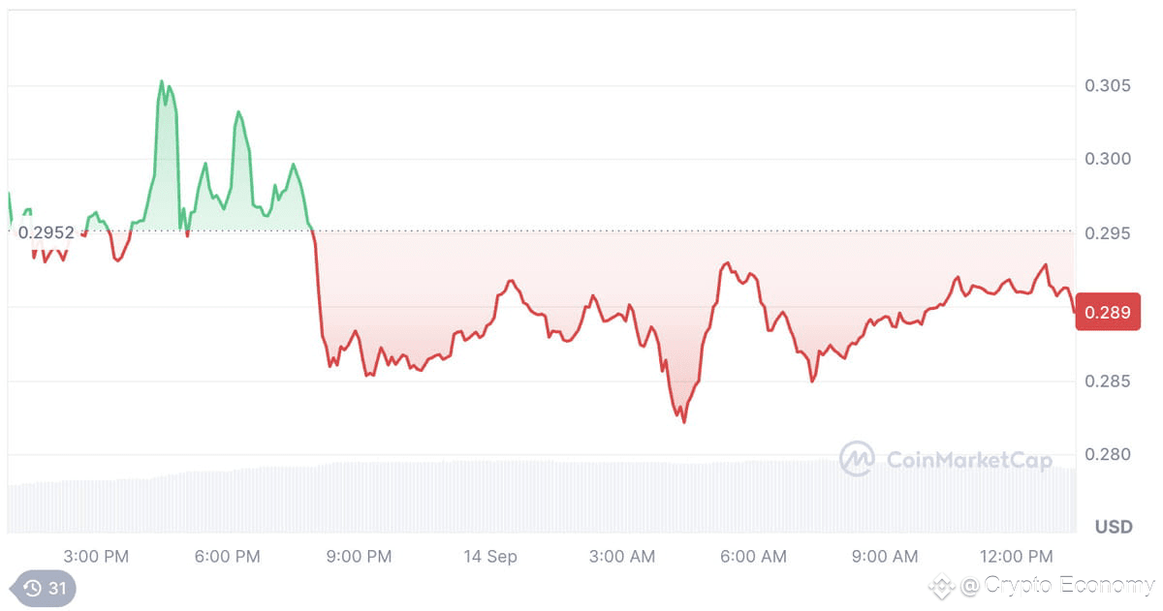The height and width of the screenshot is (611, 1163).
Task: Click the green peak near 0.305
Action: tap(162, 82)
